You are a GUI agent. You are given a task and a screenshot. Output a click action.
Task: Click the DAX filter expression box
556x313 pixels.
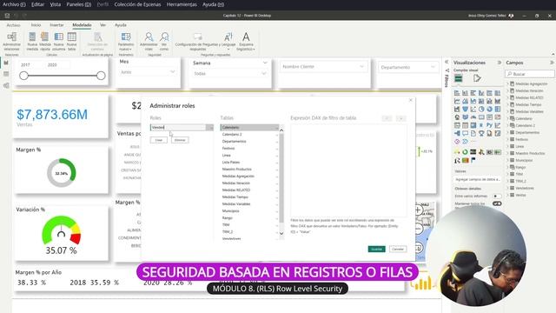[348, 170]
